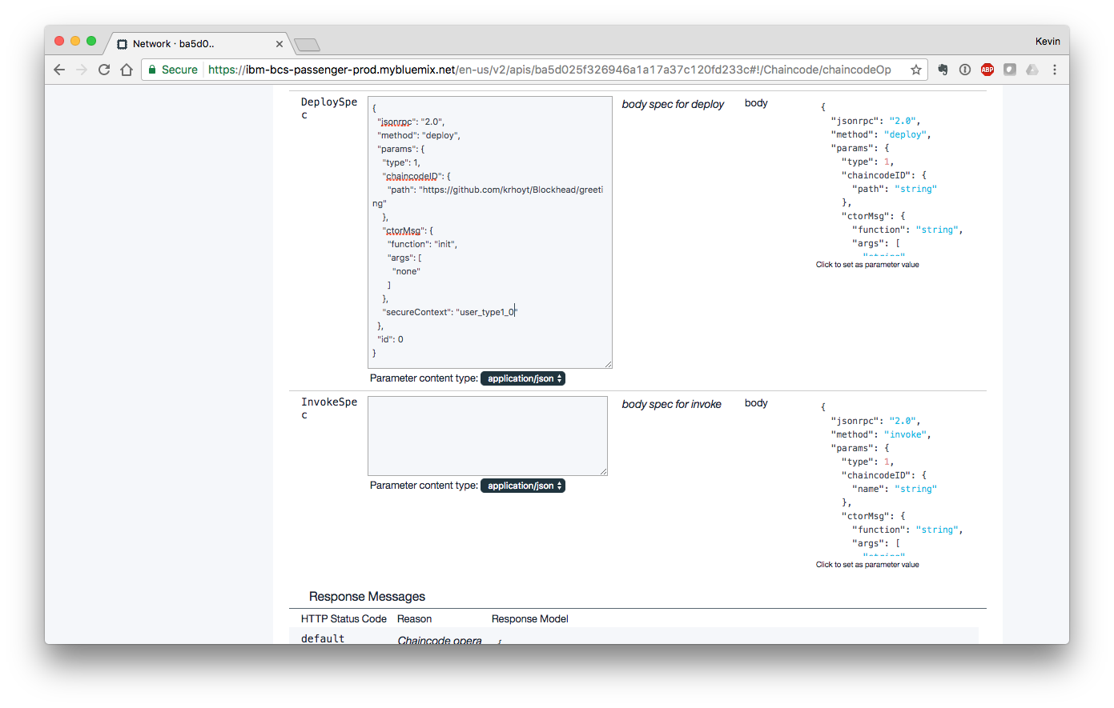Screen dimensions: 1114x708
Task: Click 'body' parameter type in InvokeSpec row
Action: point(756,403)
